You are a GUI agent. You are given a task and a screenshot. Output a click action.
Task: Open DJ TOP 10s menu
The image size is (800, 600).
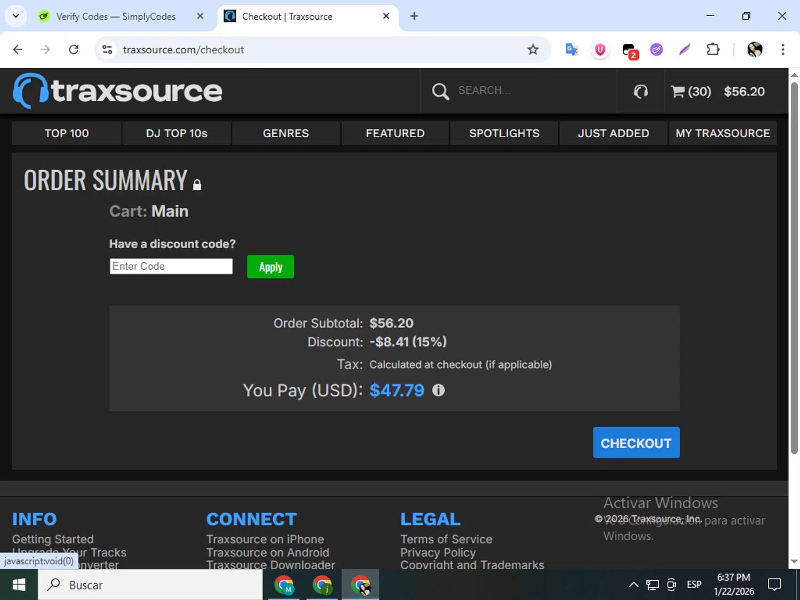(x=177, y=133)
